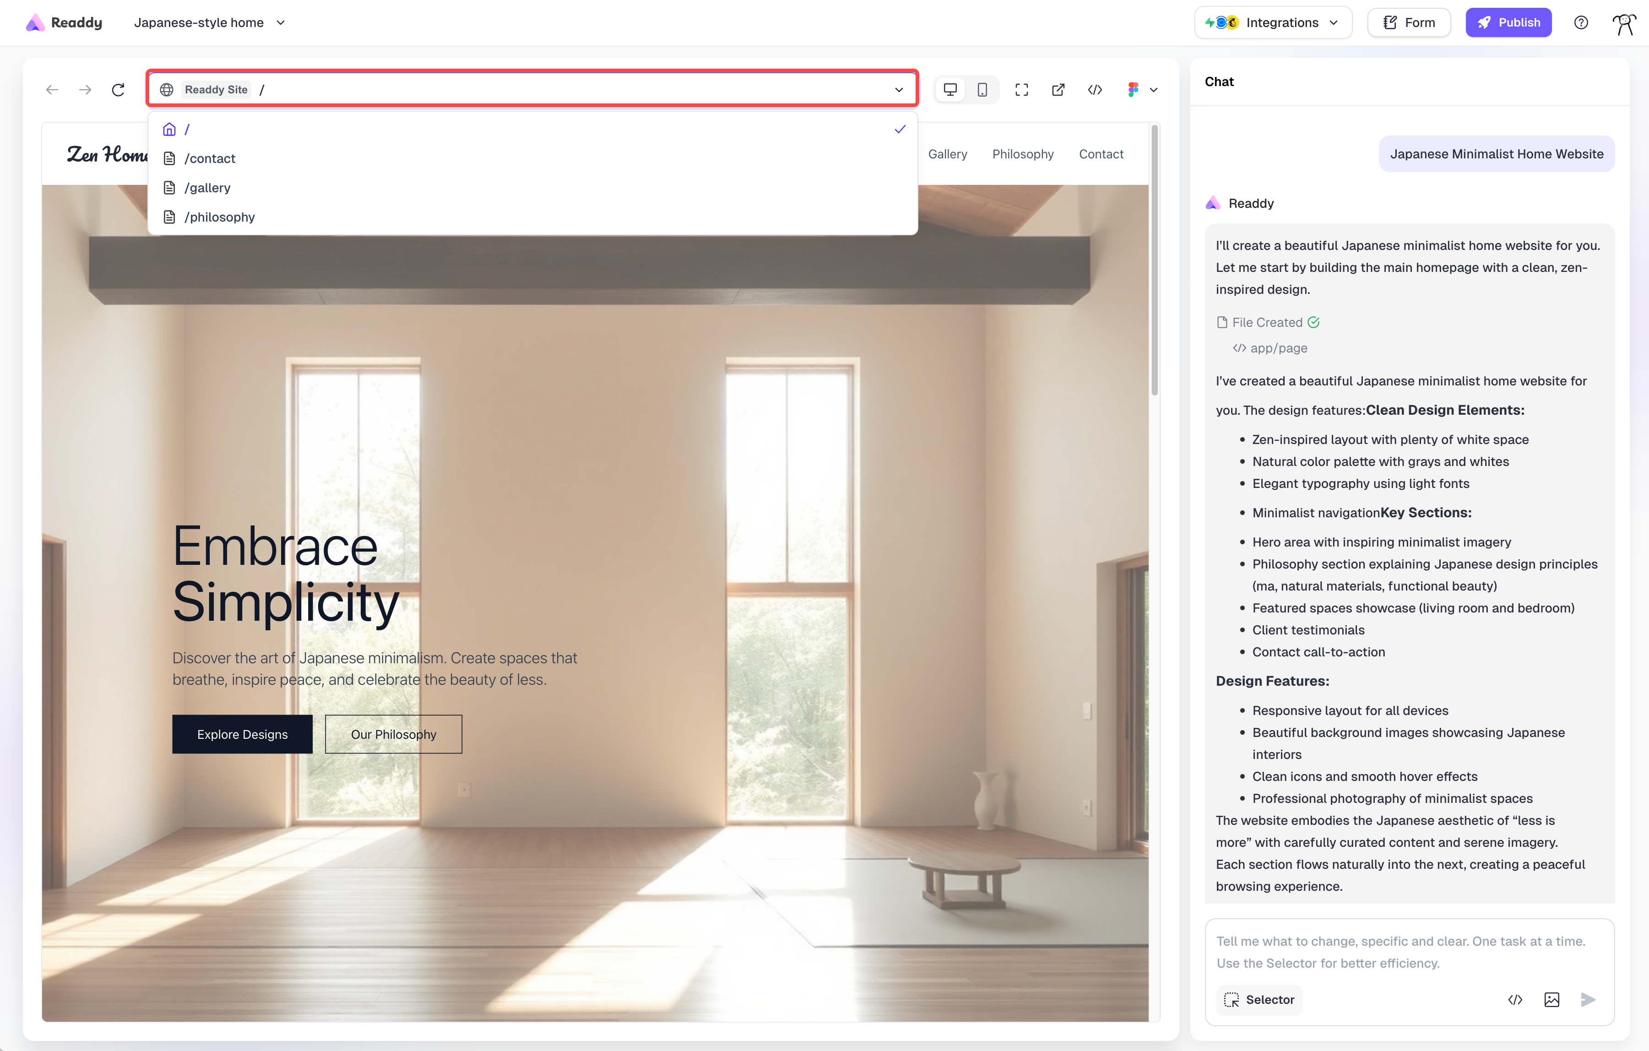Open preview in new tab icon
The height and width of the screenshot is (1051, 1649).
(x=1058, y=90)
